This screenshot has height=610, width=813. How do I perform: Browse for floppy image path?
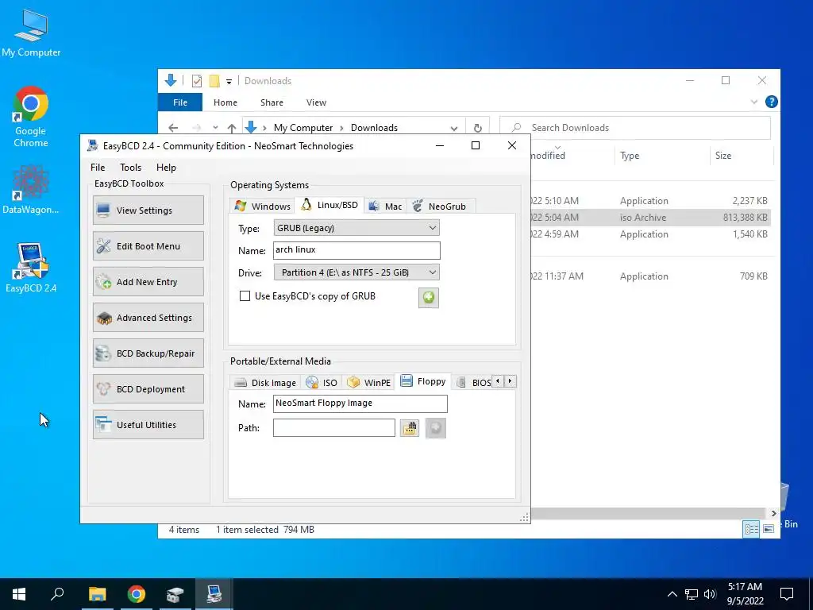[410, 428]
